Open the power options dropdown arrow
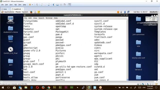 tap(32, 5)
